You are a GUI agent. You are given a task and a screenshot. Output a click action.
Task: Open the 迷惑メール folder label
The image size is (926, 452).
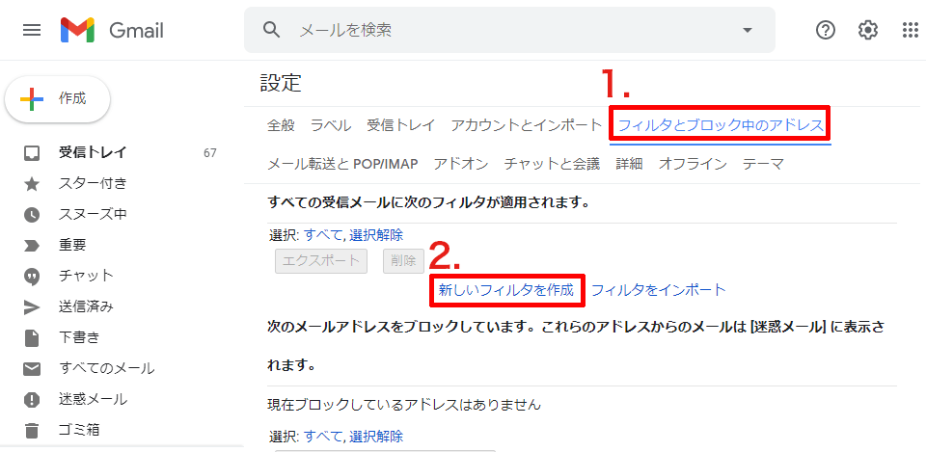[93, 399]
